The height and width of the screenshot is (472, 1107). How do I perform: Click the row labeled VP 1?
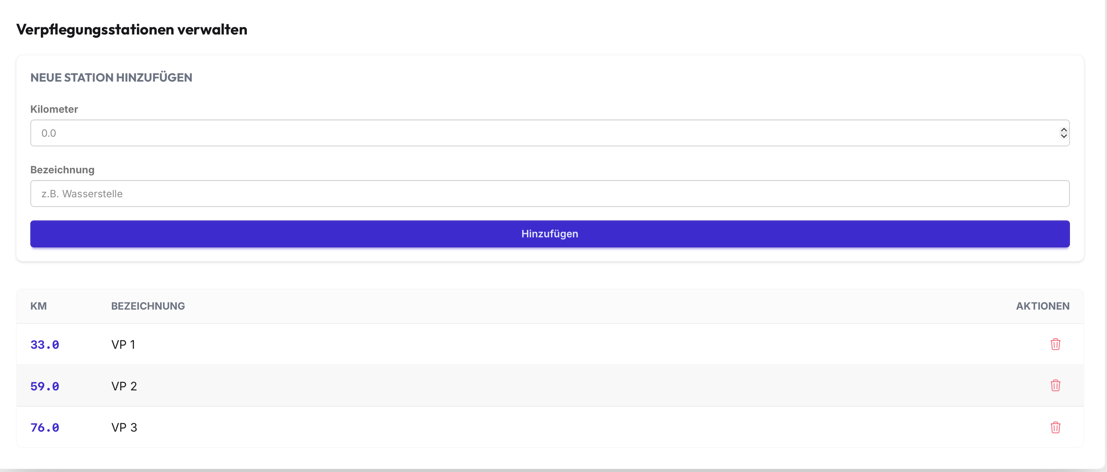[x=124, y=344]
